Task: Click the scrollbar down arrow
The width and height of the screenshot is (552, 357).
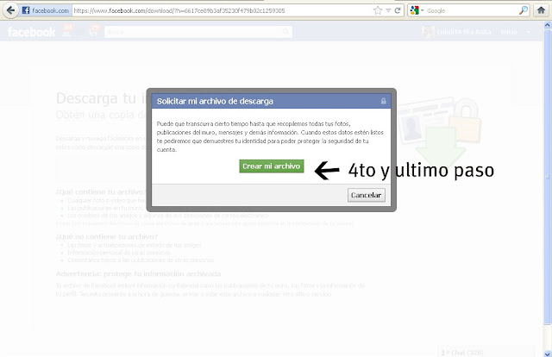Action: coord(548,354)
